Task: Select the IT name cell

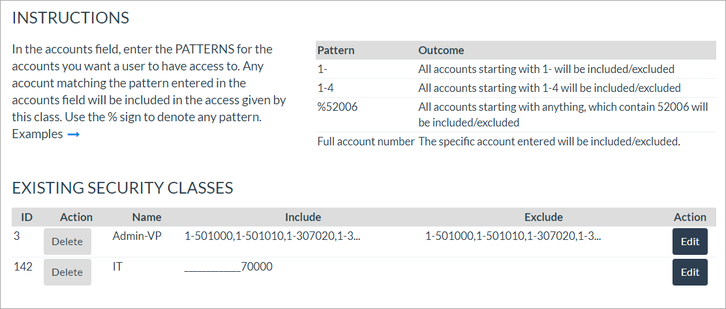Action: point(118,267)
